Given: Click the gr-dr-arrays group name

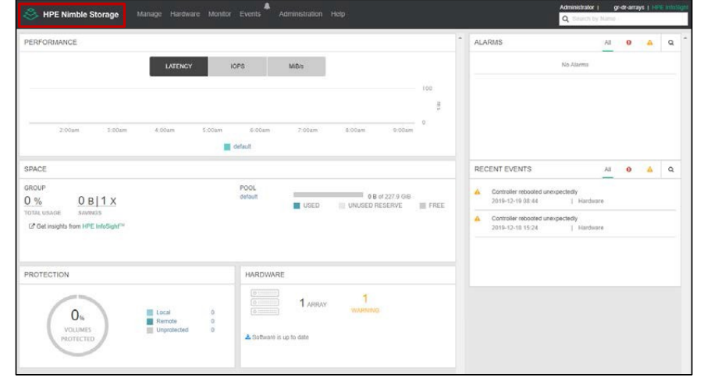Looking at the screenshot, I should pyautogui.click(x=629, y=7).
